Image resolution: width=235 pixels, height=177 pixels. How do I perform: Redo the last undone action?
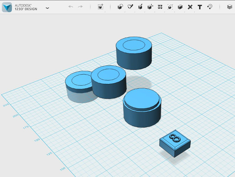[80, 7]
